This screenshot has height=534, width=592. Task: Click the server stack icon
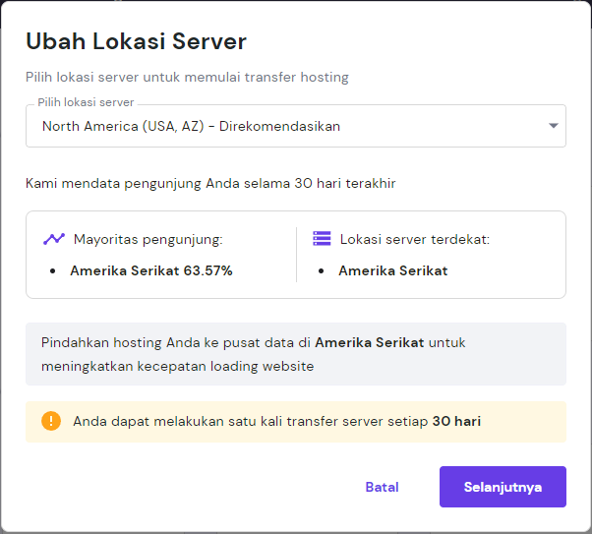pos(322,238)
